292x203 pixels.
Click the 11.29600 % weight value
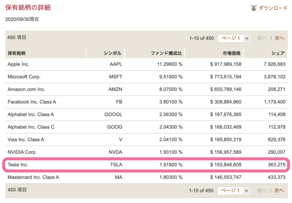pos(170,64)
